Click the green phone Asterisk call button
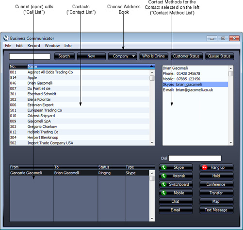243x230 pixels. [x=176, y=176]
